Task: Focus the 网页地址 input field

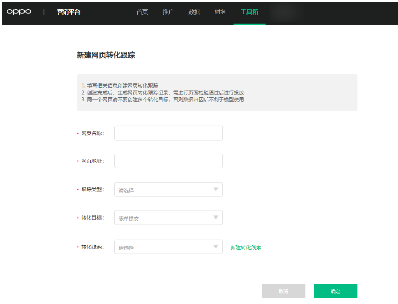Action: [x=168, y=161]
